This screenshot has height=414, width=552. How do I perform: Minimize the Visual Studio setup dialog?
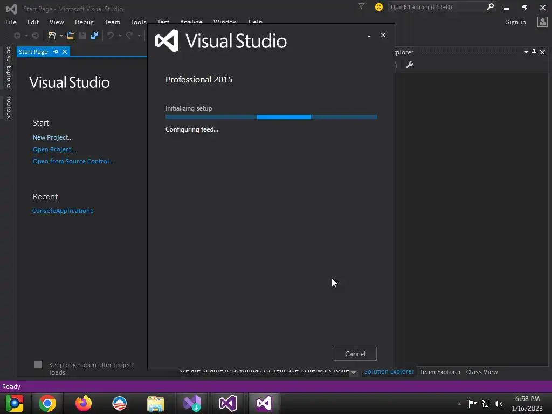(369, 35)
